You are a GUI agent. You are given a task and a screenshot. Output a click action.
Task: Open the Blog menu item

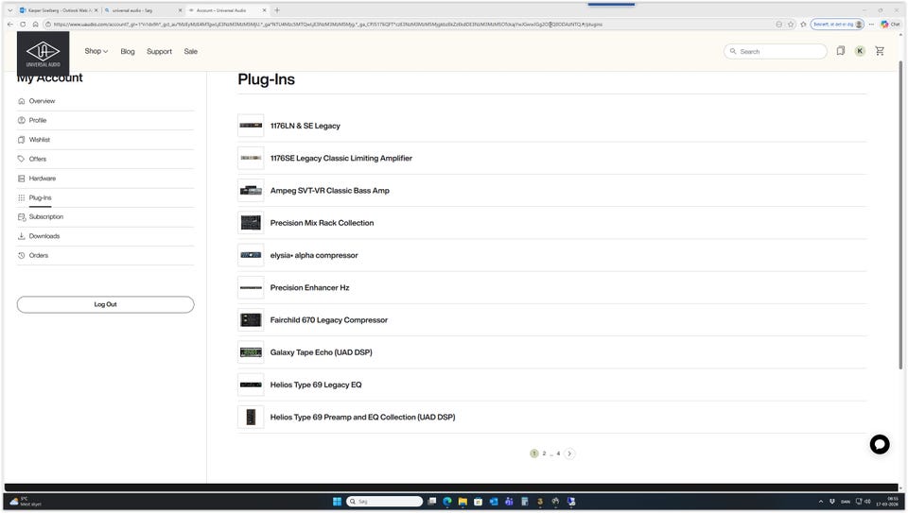(x=128, y=51)
